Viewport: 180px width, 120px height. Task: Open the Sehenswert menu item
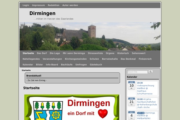(139, 53)
